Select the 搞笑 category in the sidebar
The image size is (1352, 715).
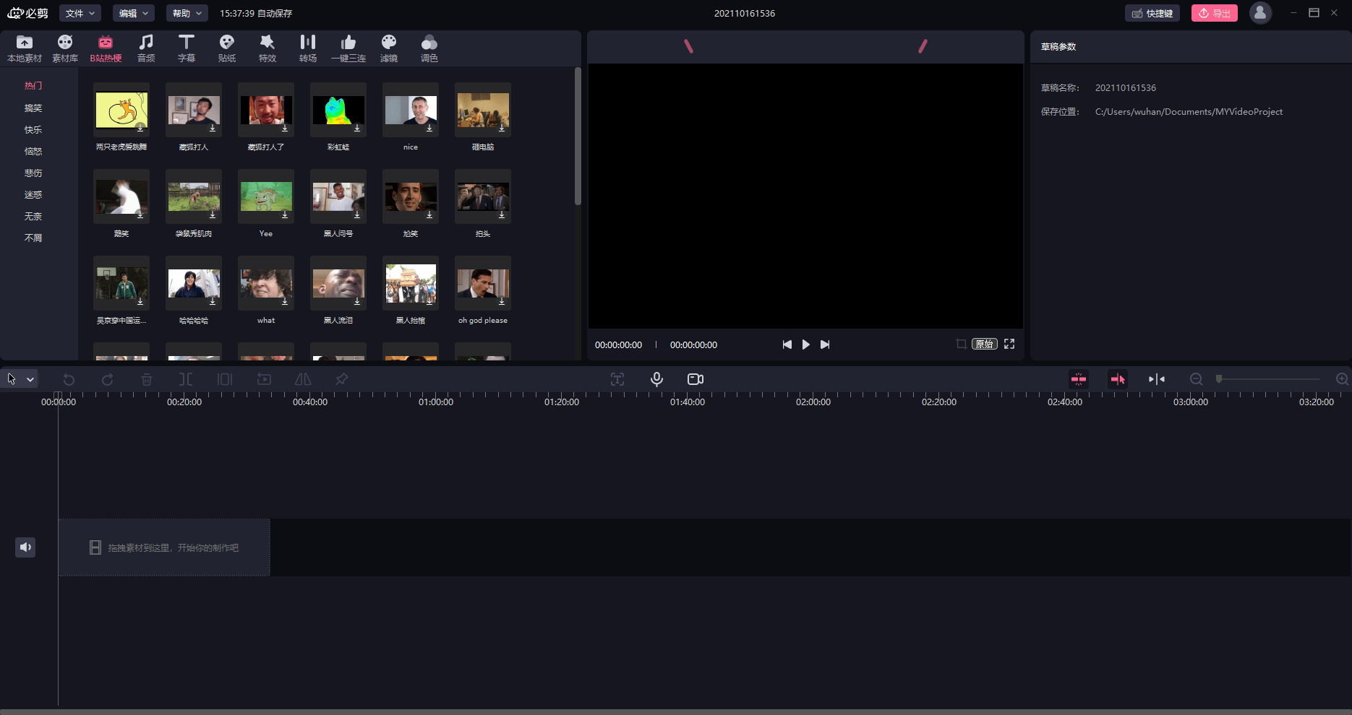(33, 108)
